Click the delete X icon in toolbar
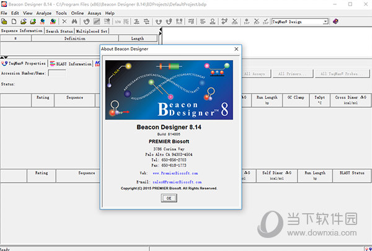The height and width of the screenshot is (251, 372). pos(64,22)
